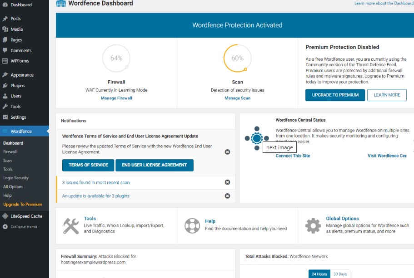Open Plugins via its sidebar plug icon

click(5, 85)
